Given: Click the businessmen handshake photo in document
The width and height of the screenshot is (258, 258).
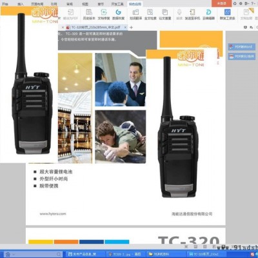Looking at the screenshot, I should [121, 80].
